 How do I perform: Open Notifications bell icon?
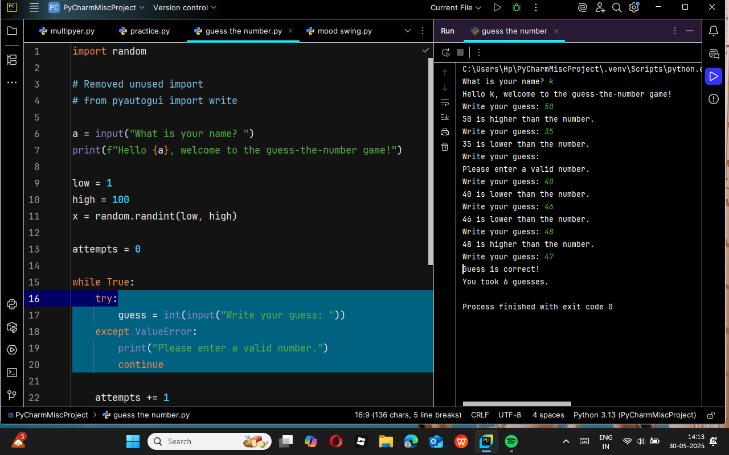pos(714,31)
